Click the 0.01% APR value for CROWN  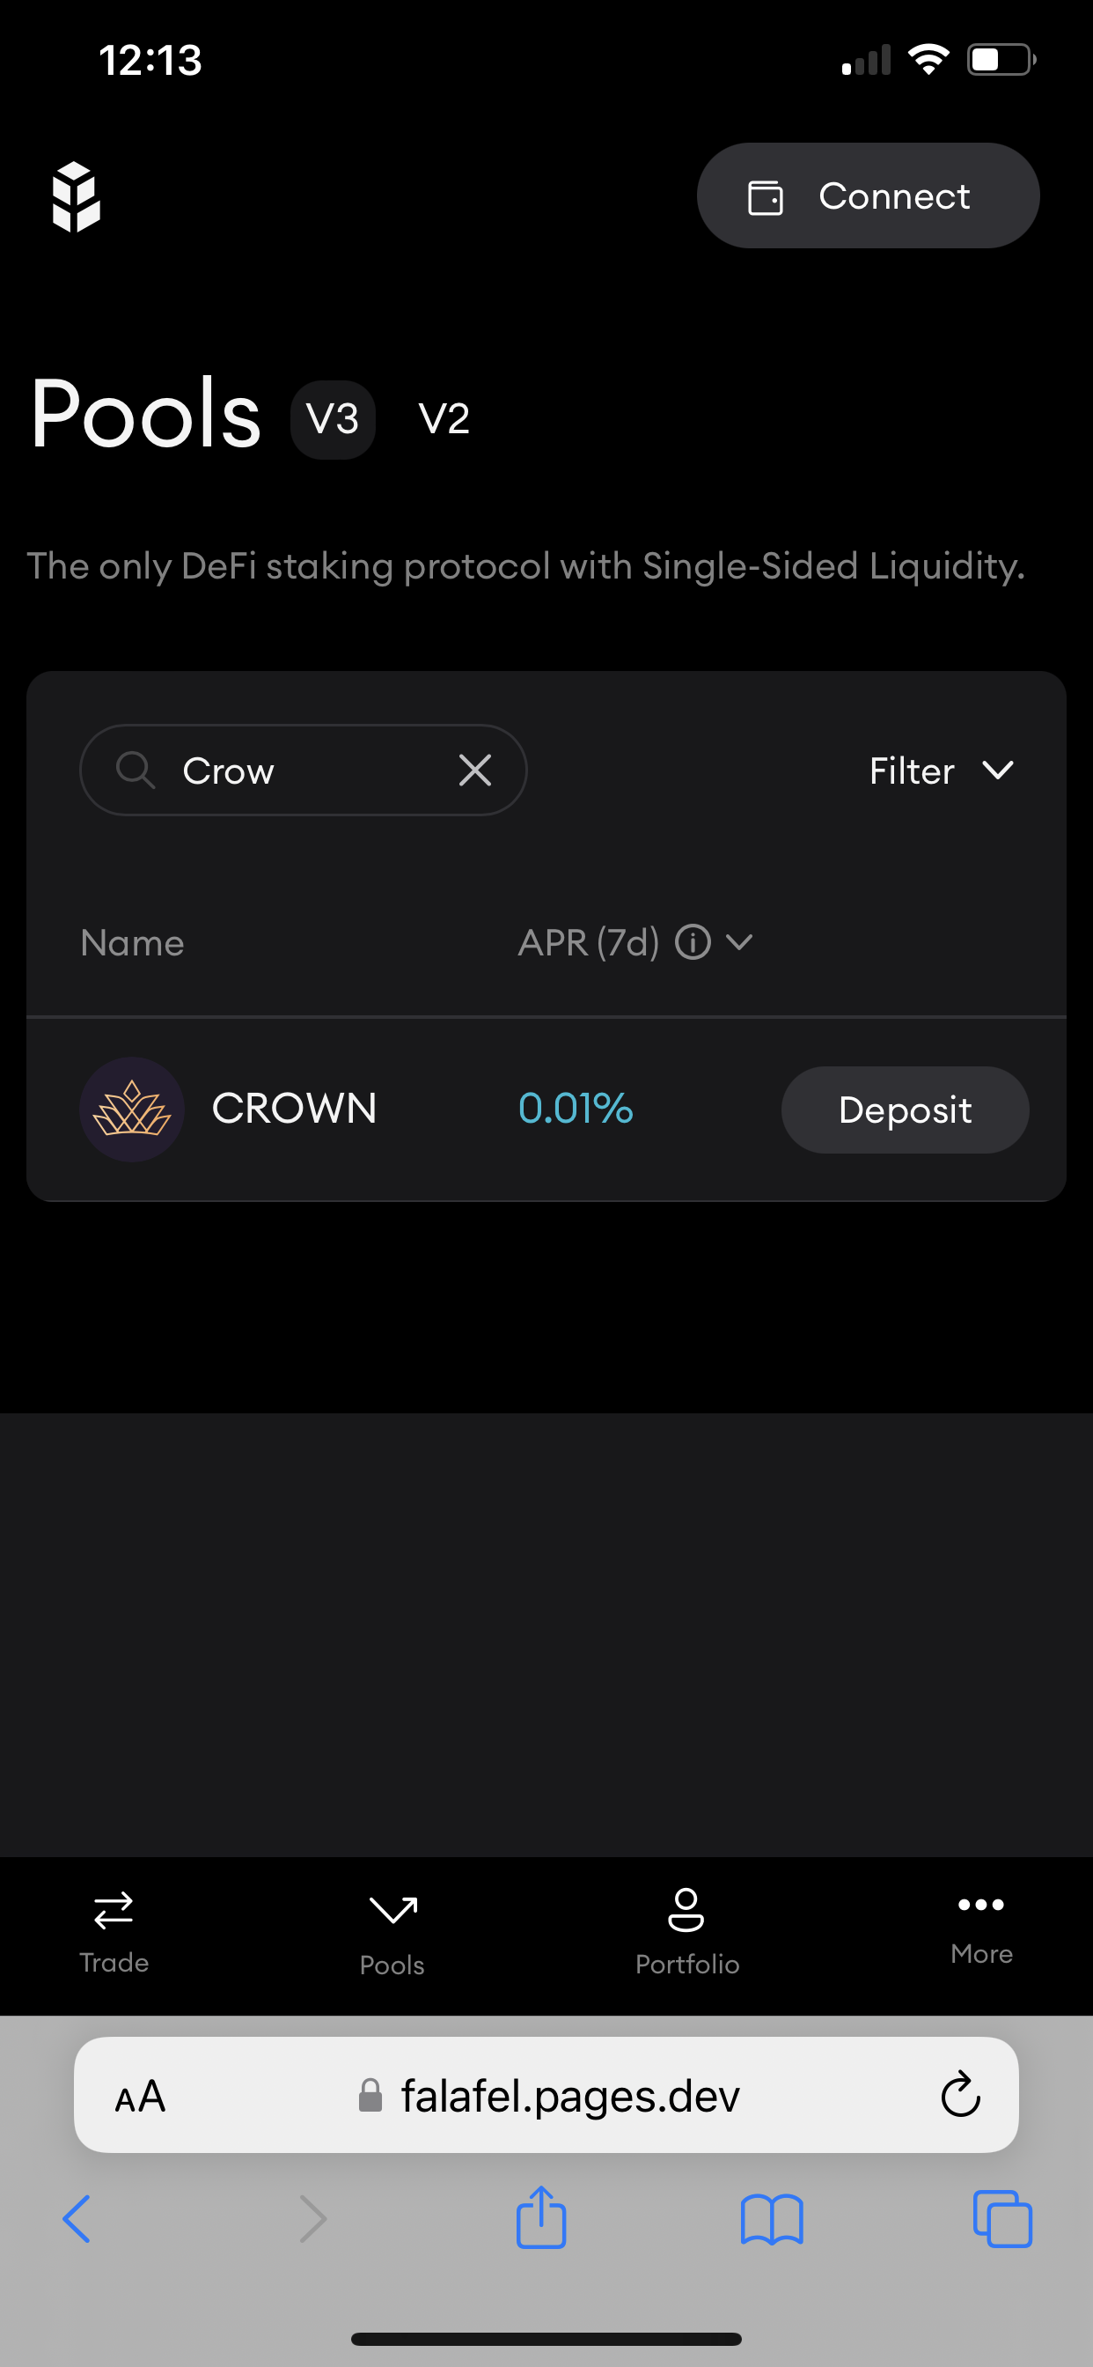pyautogui.click(x=575, y=1109)
